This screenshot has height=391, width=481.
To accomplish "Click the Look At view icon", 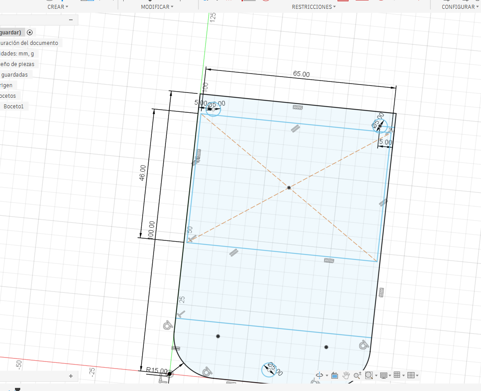I will [x=334, y=375].
